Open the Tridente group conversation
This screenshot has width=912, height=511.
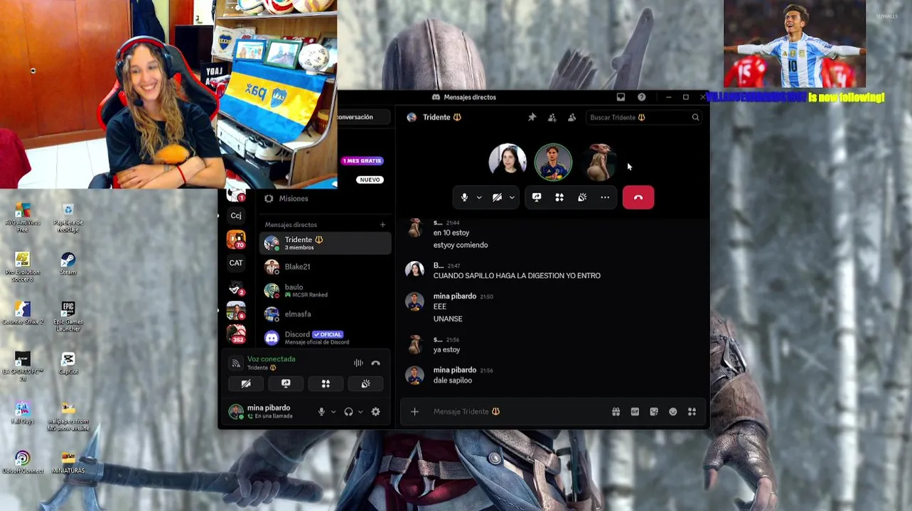point(325,243)
